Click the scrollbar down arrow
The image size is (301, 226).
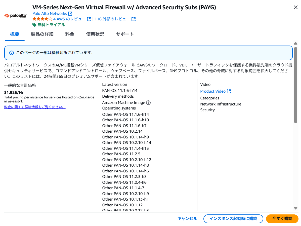tap(295, 208)
